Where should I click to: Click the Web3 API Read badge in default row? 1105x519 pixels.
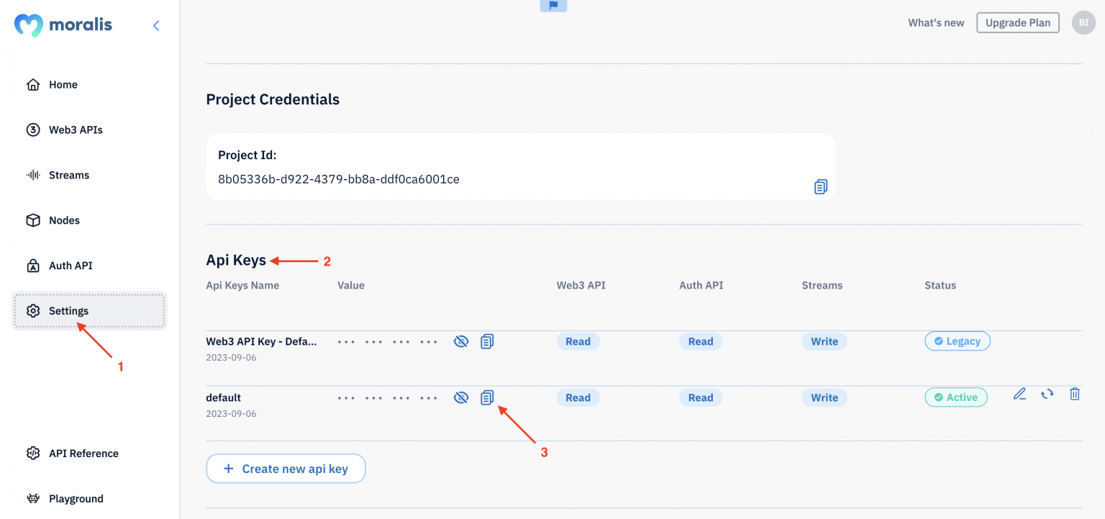tap(578, 397)
